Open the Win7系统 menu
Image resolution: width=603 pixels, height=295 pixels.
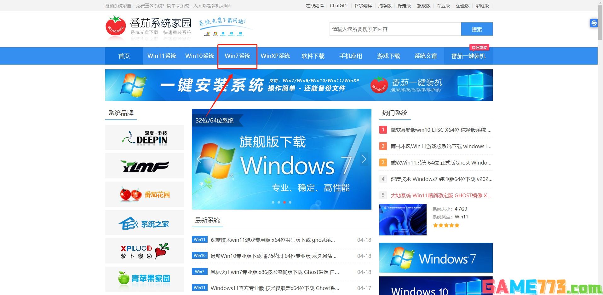(x=238, y=56)
